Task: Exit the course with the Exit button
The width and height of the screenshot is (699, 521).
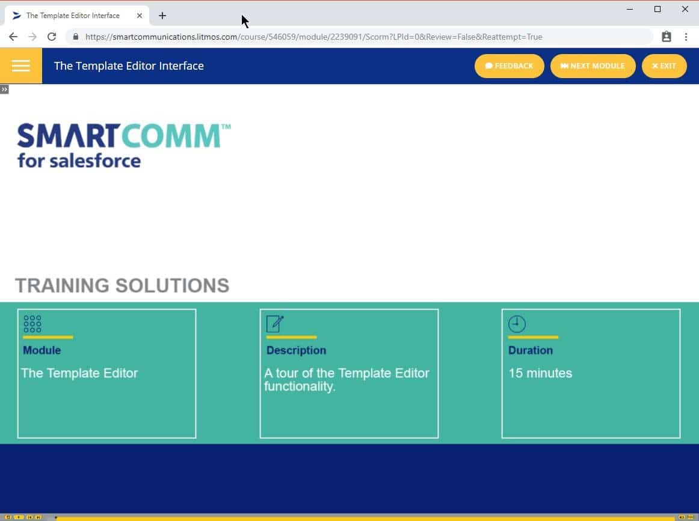Action: [664, 66]
